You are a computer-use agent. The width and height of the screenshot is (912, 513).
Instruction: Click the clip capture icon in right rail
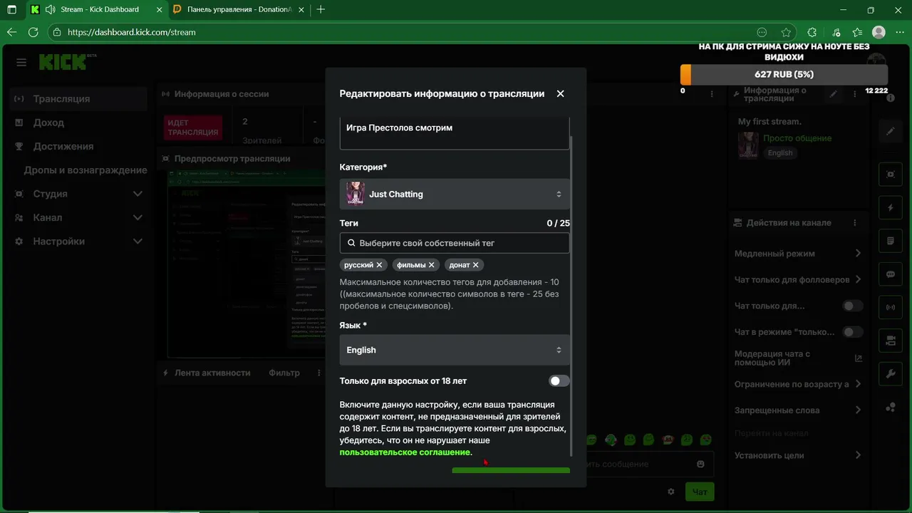pos(891,174)
